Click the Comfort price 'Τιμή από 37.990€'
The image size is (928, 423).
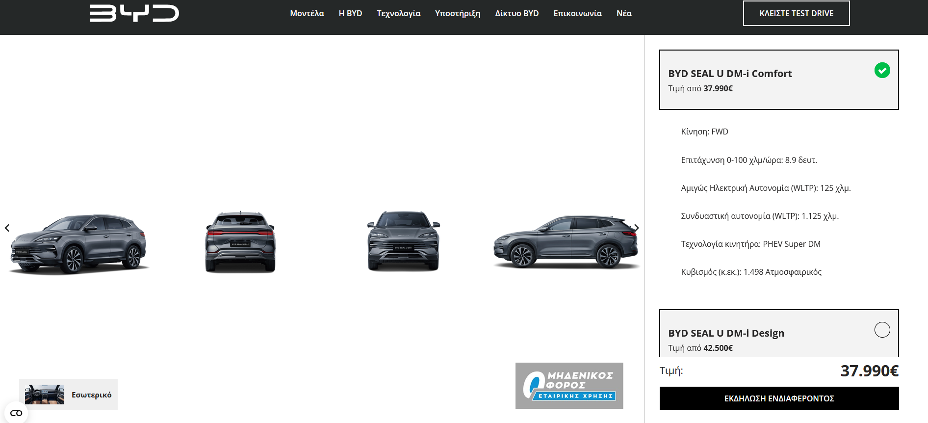[x=700, y=88]
